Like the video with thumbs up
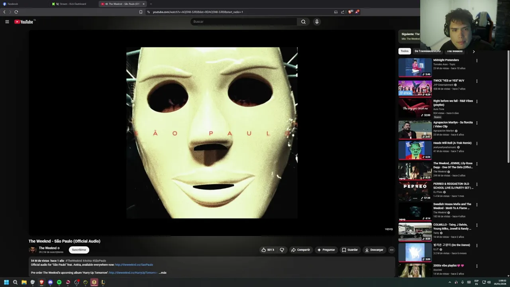 coord(268,250)
